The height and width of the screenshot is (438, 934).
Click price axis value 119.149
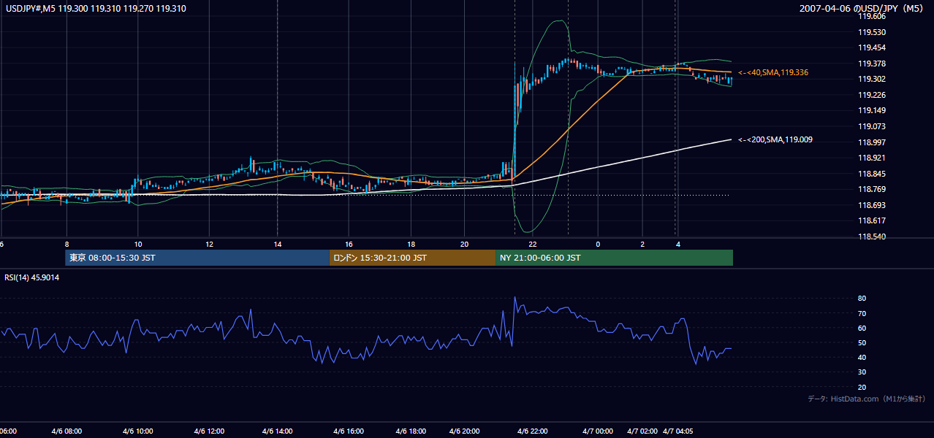(871, 111)
